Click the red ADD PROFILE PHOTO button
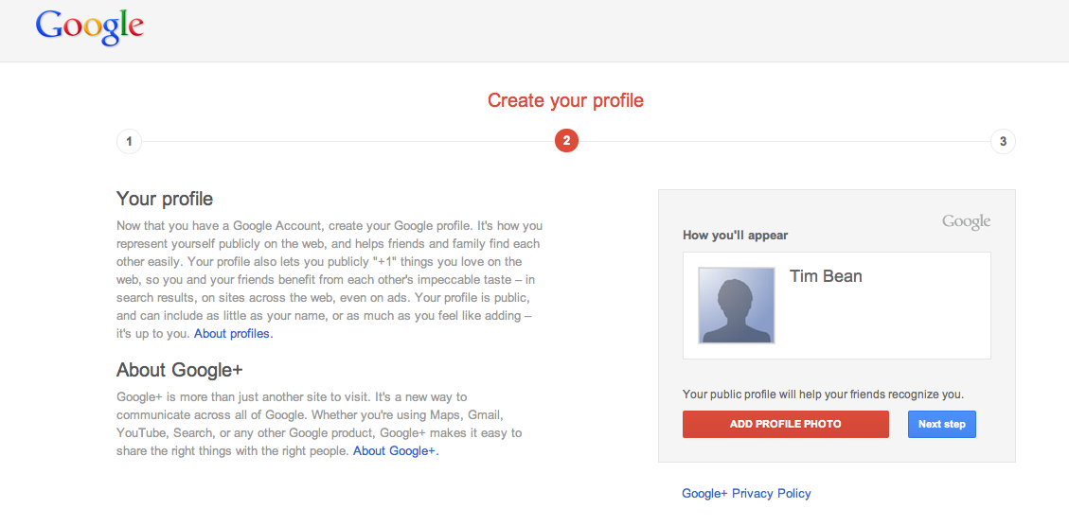Image resolution: width=1069 pixels, height=526 pixels. (785, 424)
